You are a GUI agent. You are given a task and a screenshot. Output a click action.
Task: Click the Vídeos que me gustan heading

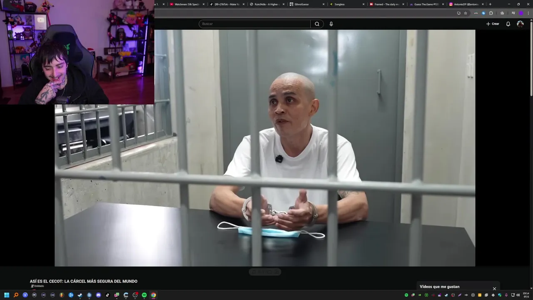click(440, 287)
